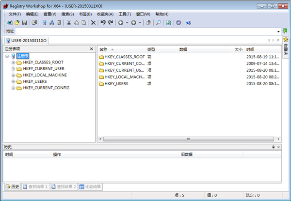Click the back navigation arrow icon
The height and width of the screenshot is (201, 291).
click(121, 23)
